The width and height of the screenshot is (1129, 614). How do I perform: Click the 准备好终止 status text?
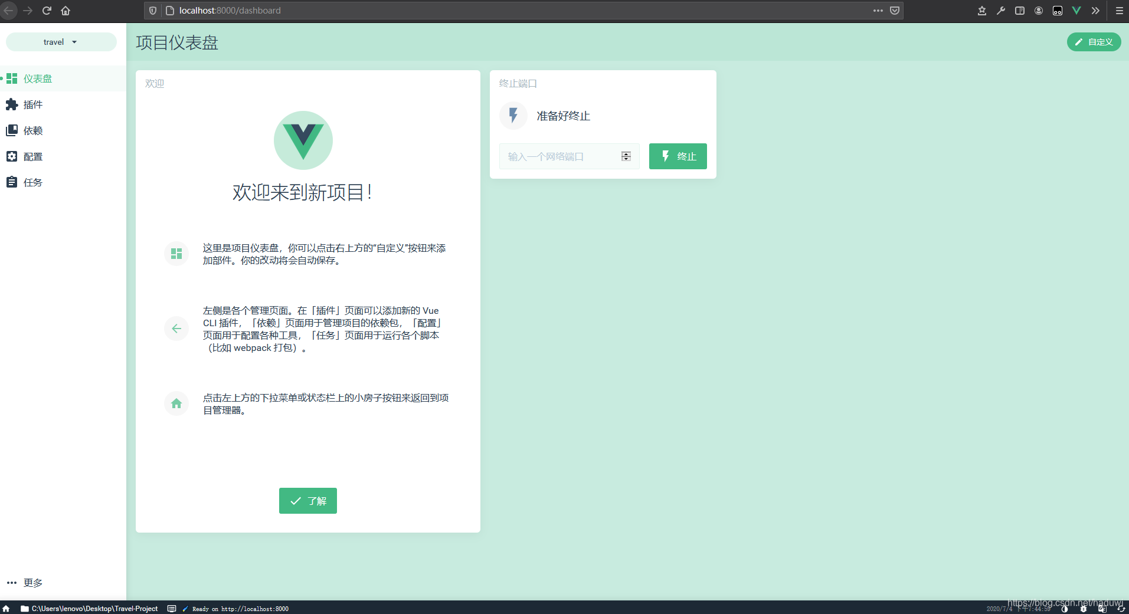pyautogui.click(x=563, y=116)
